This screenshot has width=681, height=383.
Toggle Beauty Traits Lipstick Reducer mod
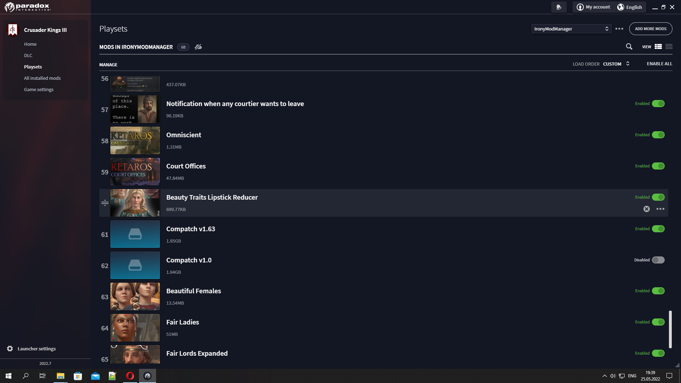(x=658, y=197)
